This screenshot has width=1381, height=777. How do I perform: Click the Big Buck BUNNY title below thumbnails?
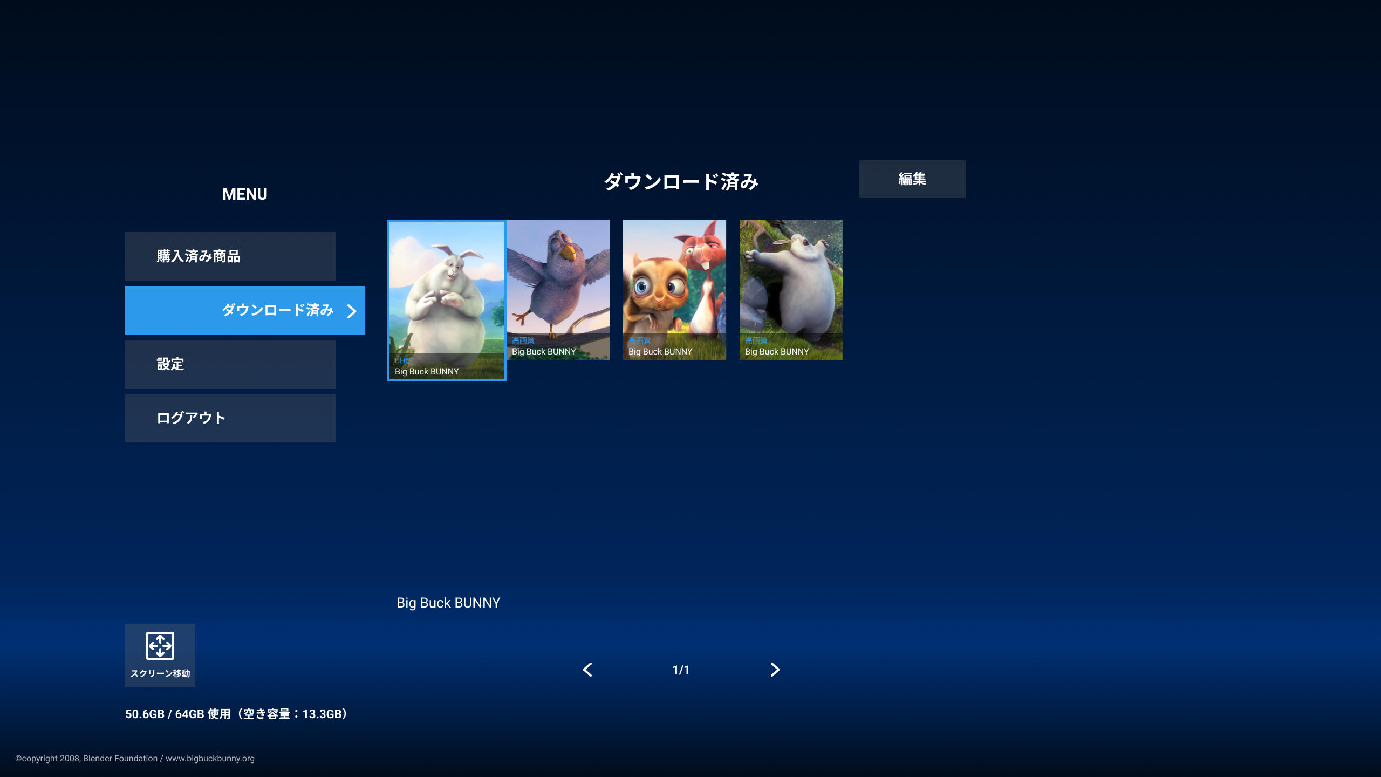coord(448,603)
